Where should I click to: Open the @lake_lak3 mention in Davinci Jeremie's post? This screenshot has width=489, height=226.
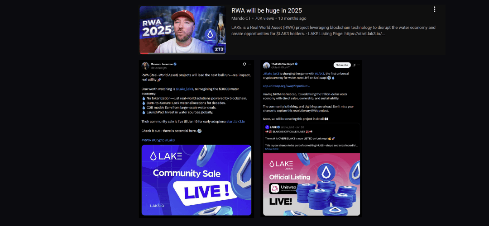(x=184, y=89)
